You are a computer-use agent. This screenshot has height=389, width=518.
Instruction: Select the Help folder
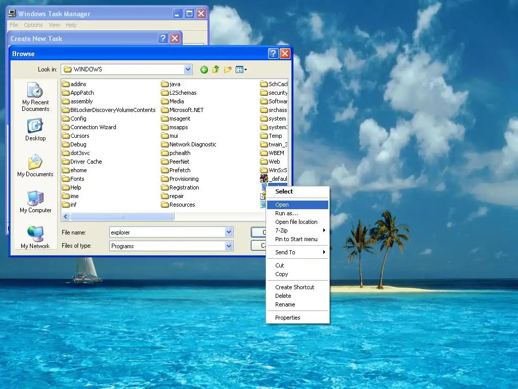tap(72, 187)
